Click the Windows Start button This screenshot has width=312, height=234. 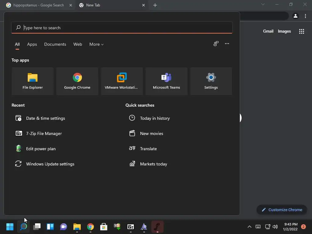pyautogui.click(x=10, y=227)
